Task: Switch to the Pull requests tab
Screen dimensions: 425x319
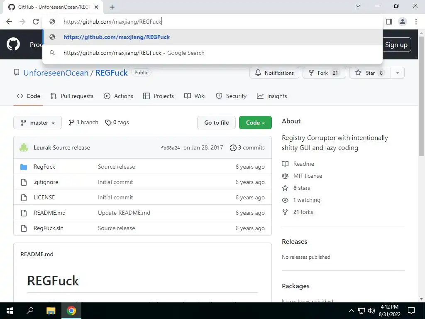Action: tap(72, 96)
